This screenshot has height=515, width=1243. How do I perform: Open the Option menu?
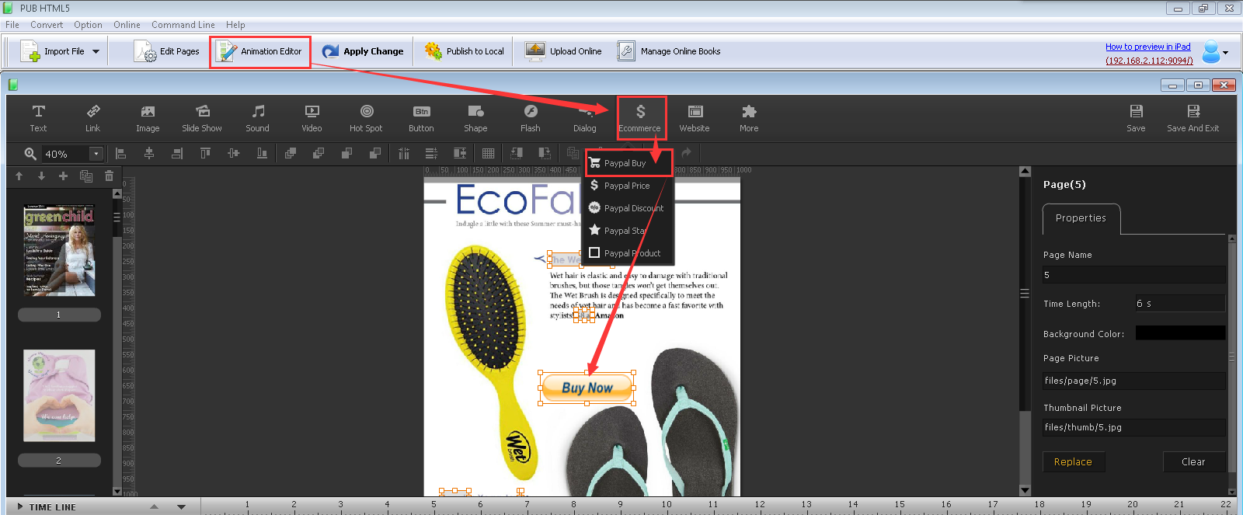click(88, 25)
